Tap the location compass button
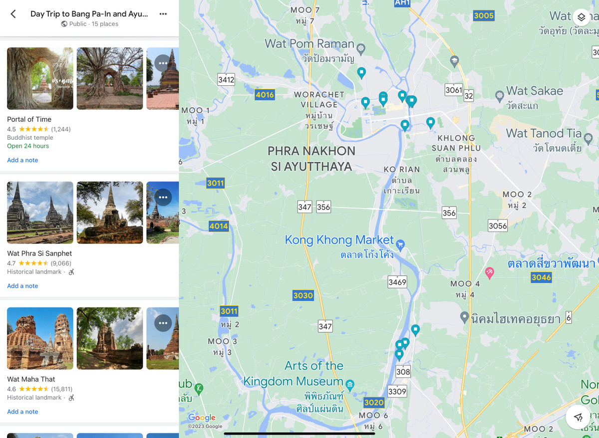 pos(579,417)
